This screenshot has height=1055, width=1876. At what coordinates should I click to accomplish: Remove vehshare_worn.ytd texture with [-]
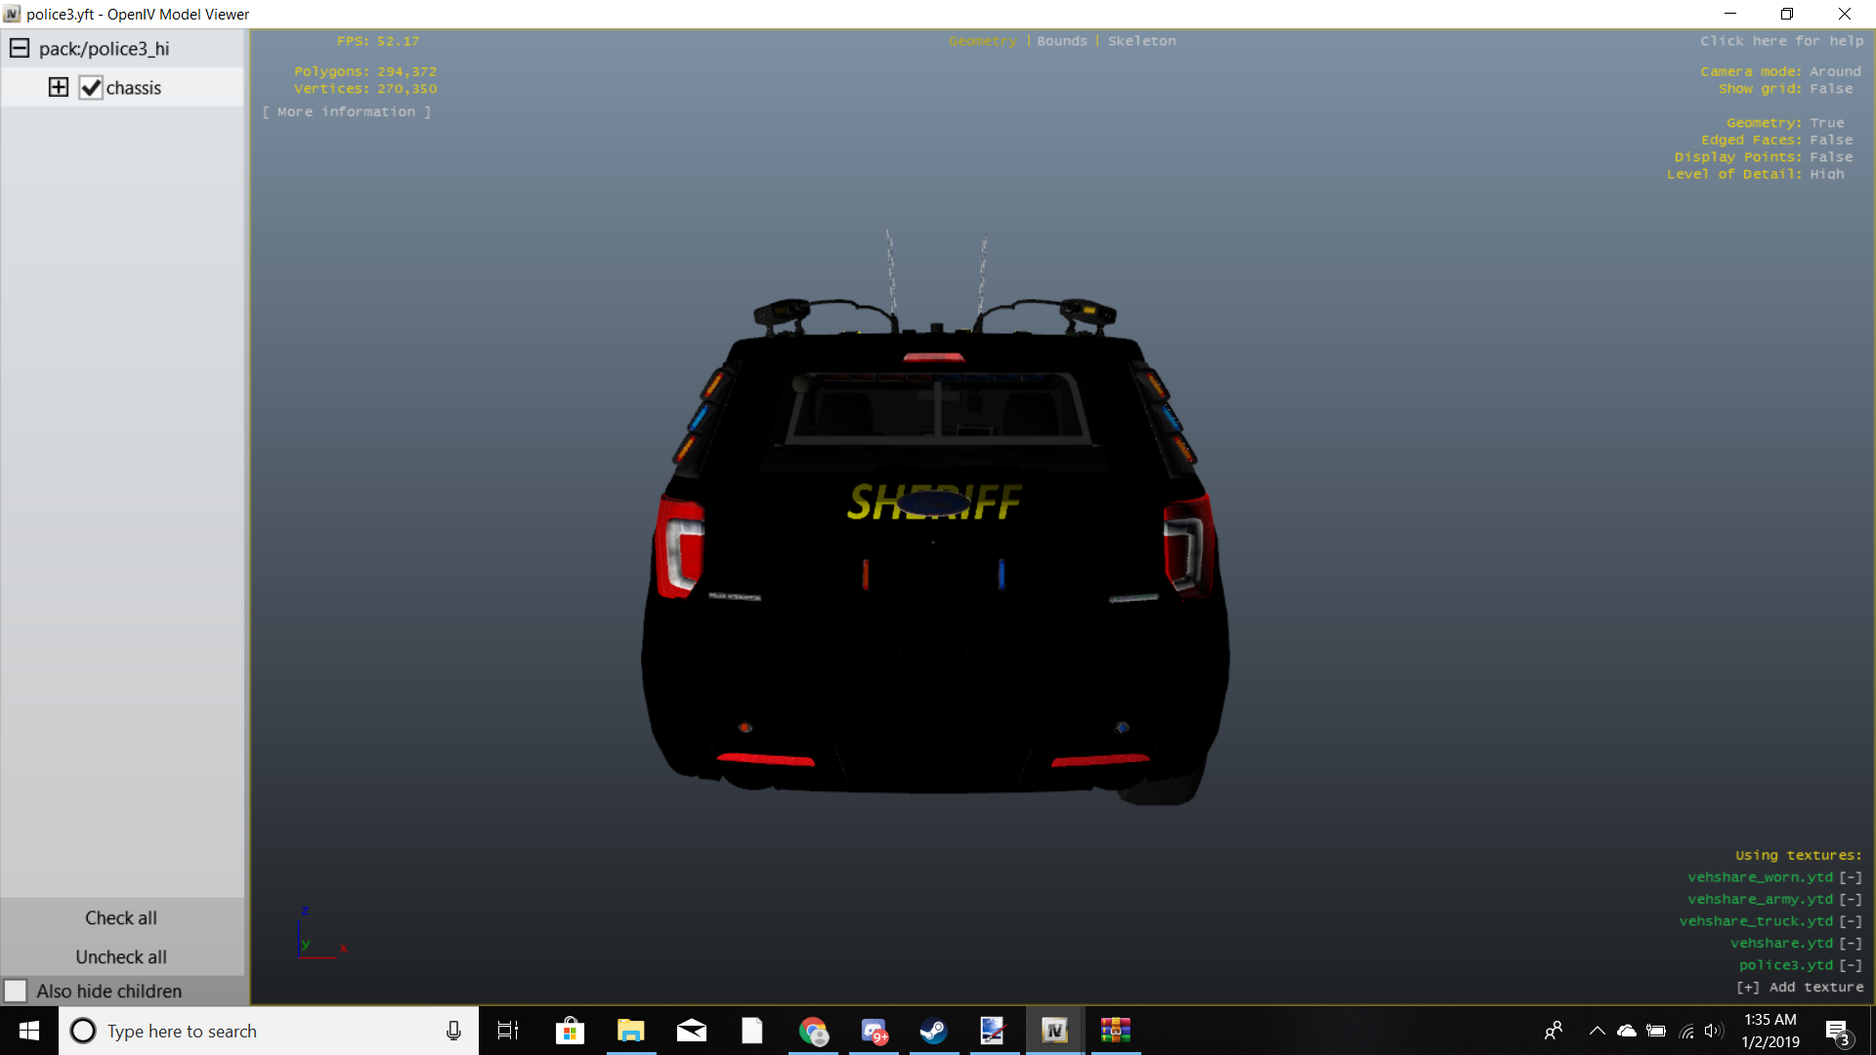(1851, 877)
